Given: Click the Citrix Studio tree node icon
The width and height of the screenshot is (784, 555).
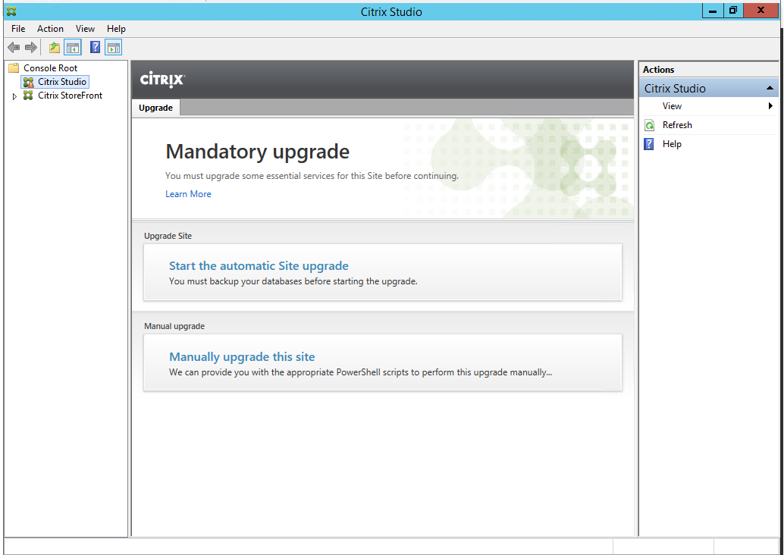Looking at the screenshot, I should (29, 82).
